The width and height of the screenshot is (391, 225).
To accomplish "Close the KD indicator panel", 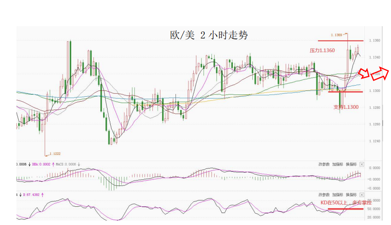I will pyautogui.click(x=362, y=195).
